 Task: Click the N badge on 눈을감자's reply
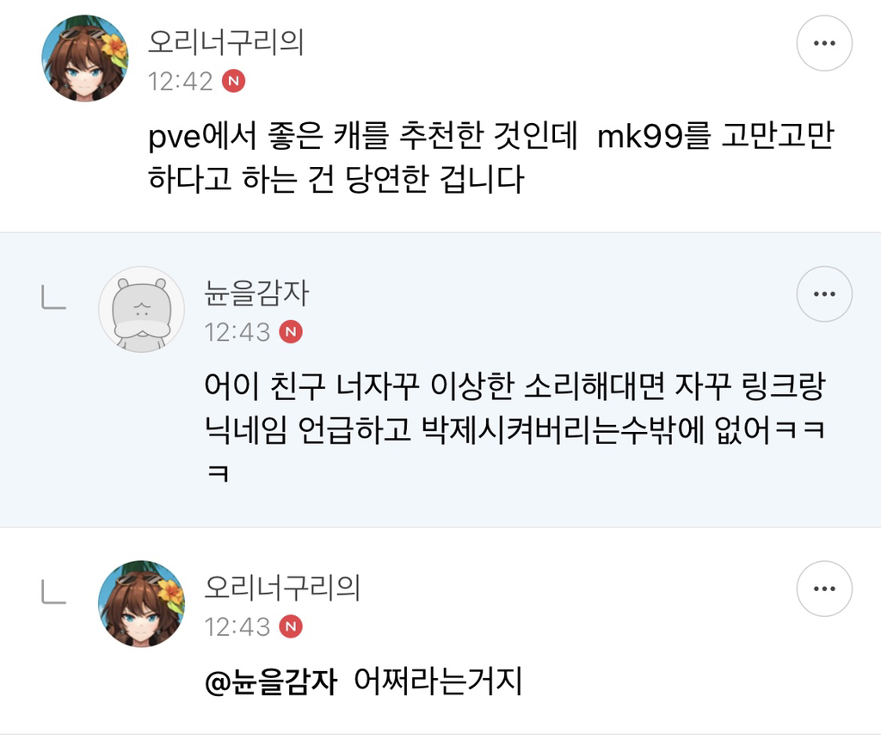[291, 332]
